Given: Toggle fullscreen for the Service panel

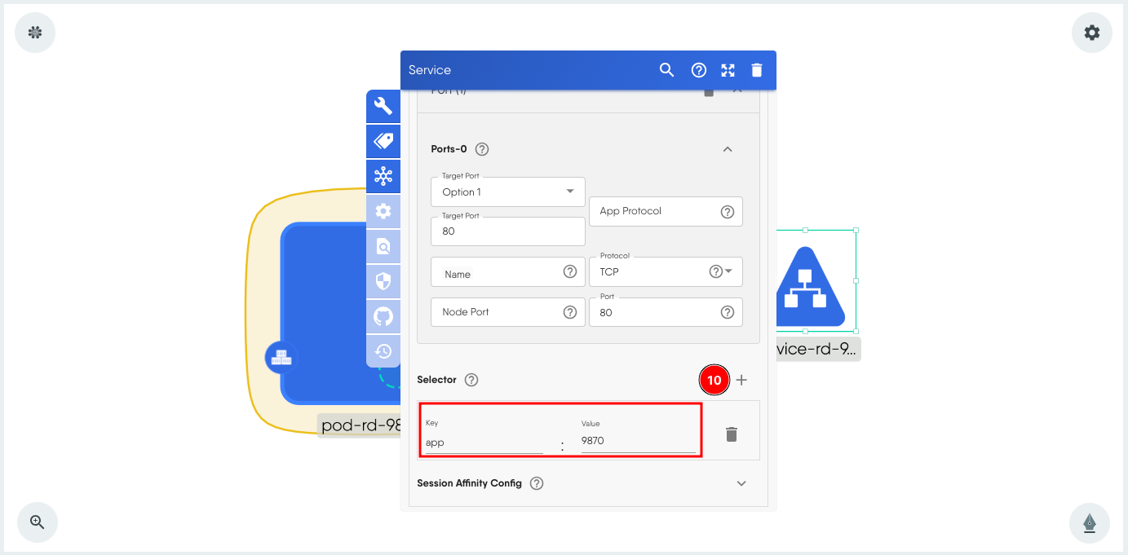Looking at the screenshot, I should click(728, 70).
